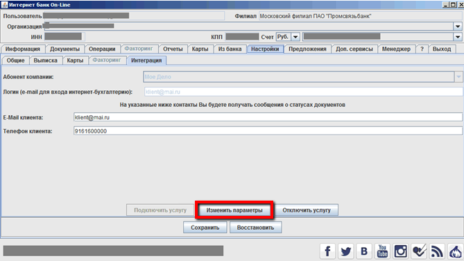The height and width of the screenshot is (261, 464).
Task: Click the Отключить услугу button
Action: tap(307, 210)
